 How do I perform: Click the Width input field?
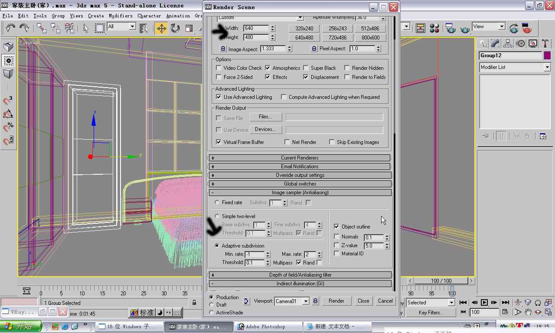point(256,28)
